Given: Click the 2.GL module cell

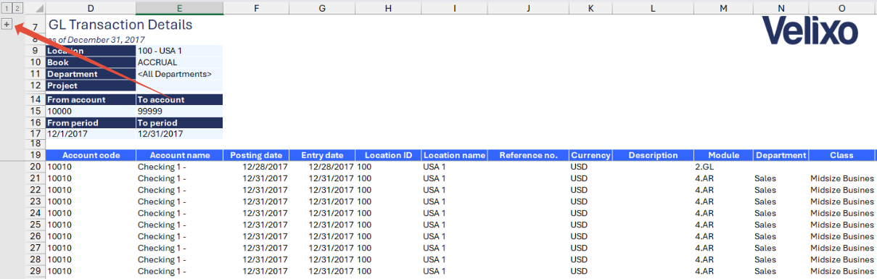Looking at the screenshot, I should [x=723, y=167].
